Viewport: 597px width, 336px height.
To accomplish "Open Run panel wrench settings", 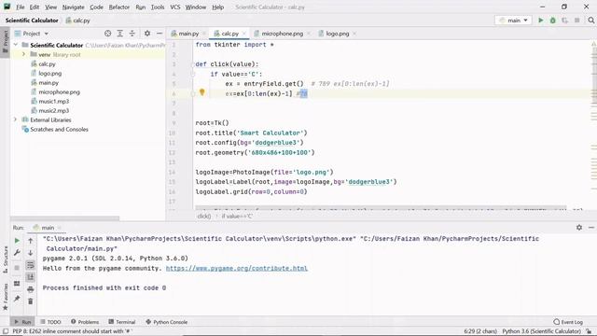I will (x=17, y=253).
